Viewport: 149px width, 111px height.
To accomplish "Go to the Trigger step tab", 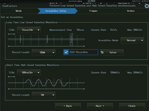I will click(93, 11).
